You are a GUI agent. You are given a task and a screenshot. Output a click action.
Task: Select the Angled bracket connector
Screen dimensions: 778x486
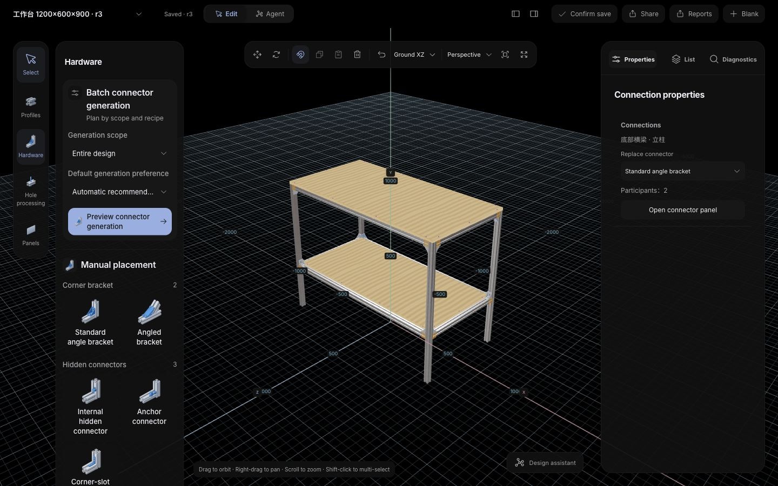149,323
